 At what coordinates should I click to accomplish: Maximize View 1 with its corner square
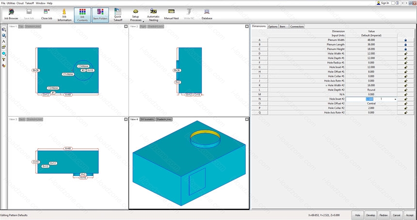(x=126, y=27)
